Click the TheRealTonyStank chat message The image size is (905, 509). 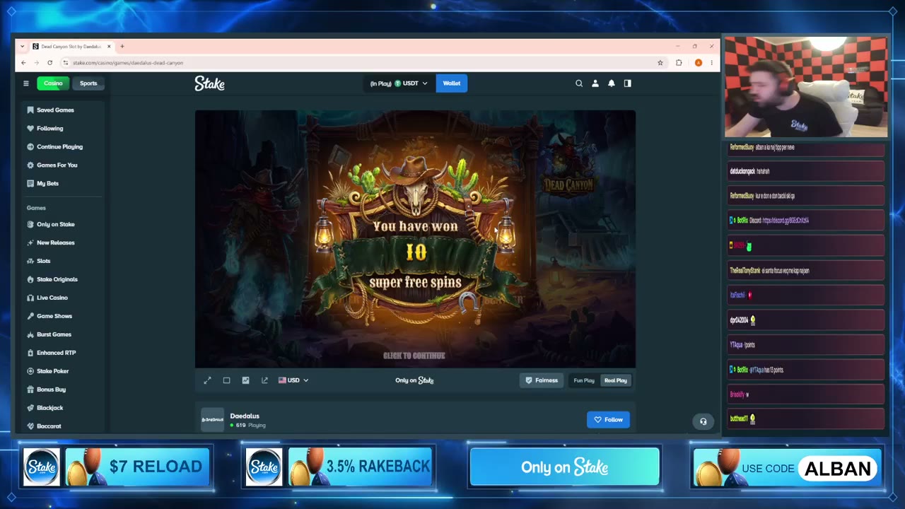tap(806, 271)
